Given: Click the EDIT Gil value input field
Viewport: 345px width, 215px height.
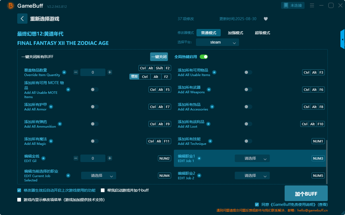Looking at the screenshot, I should tap(93, 158).
